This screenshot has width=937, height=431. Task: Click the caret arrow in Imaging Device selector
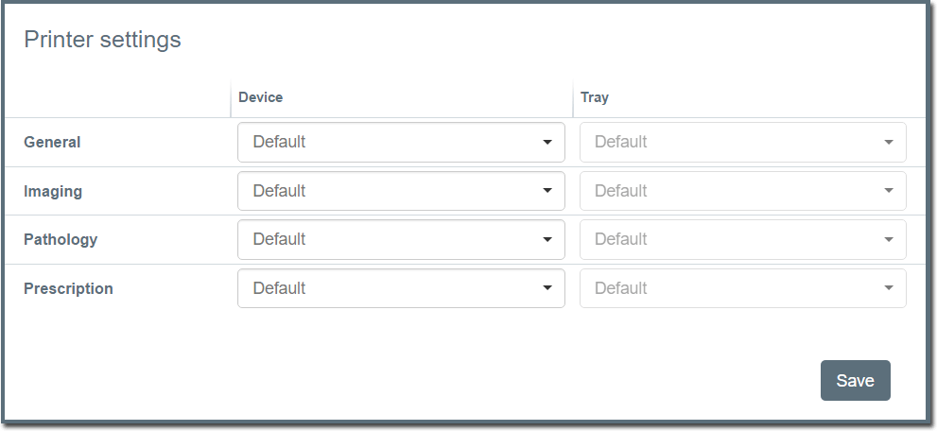pyautogui.click(x=547, y=191)
